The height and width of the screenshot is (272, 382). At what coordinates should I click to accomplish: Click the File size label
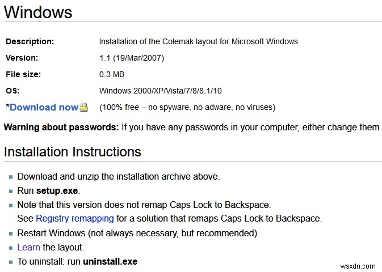pyautogui.click(x=23, y=74)
